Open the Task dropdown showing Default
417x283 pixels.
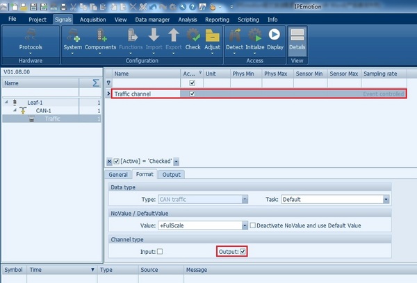[x=386, y=199]
